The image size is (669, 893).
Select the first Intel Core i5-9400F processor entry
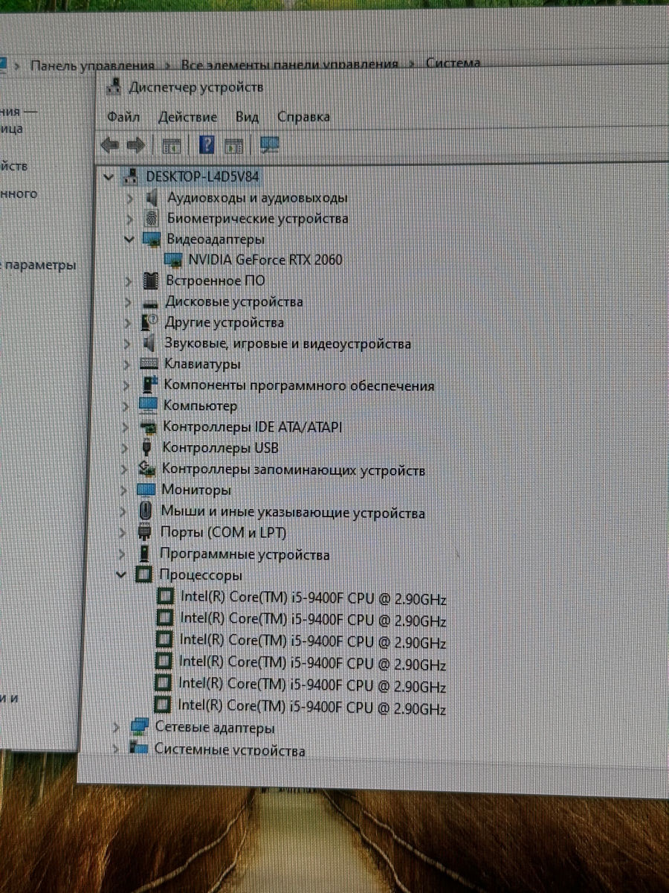[x=313, y=599]
